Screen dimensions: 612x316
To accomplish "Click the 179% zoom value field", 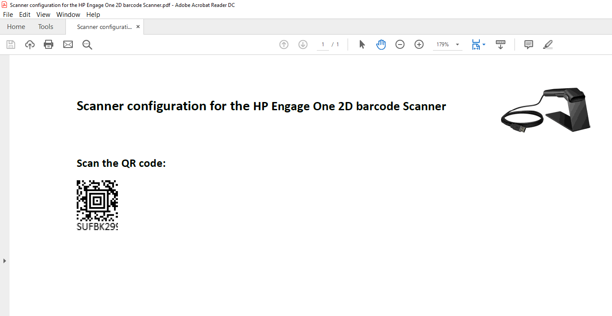I will click(443, 45).
